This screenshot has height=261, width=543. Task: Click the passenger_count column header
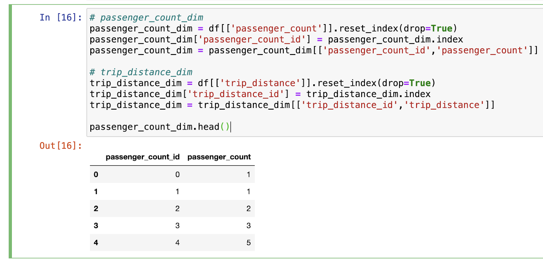point(219,157)
